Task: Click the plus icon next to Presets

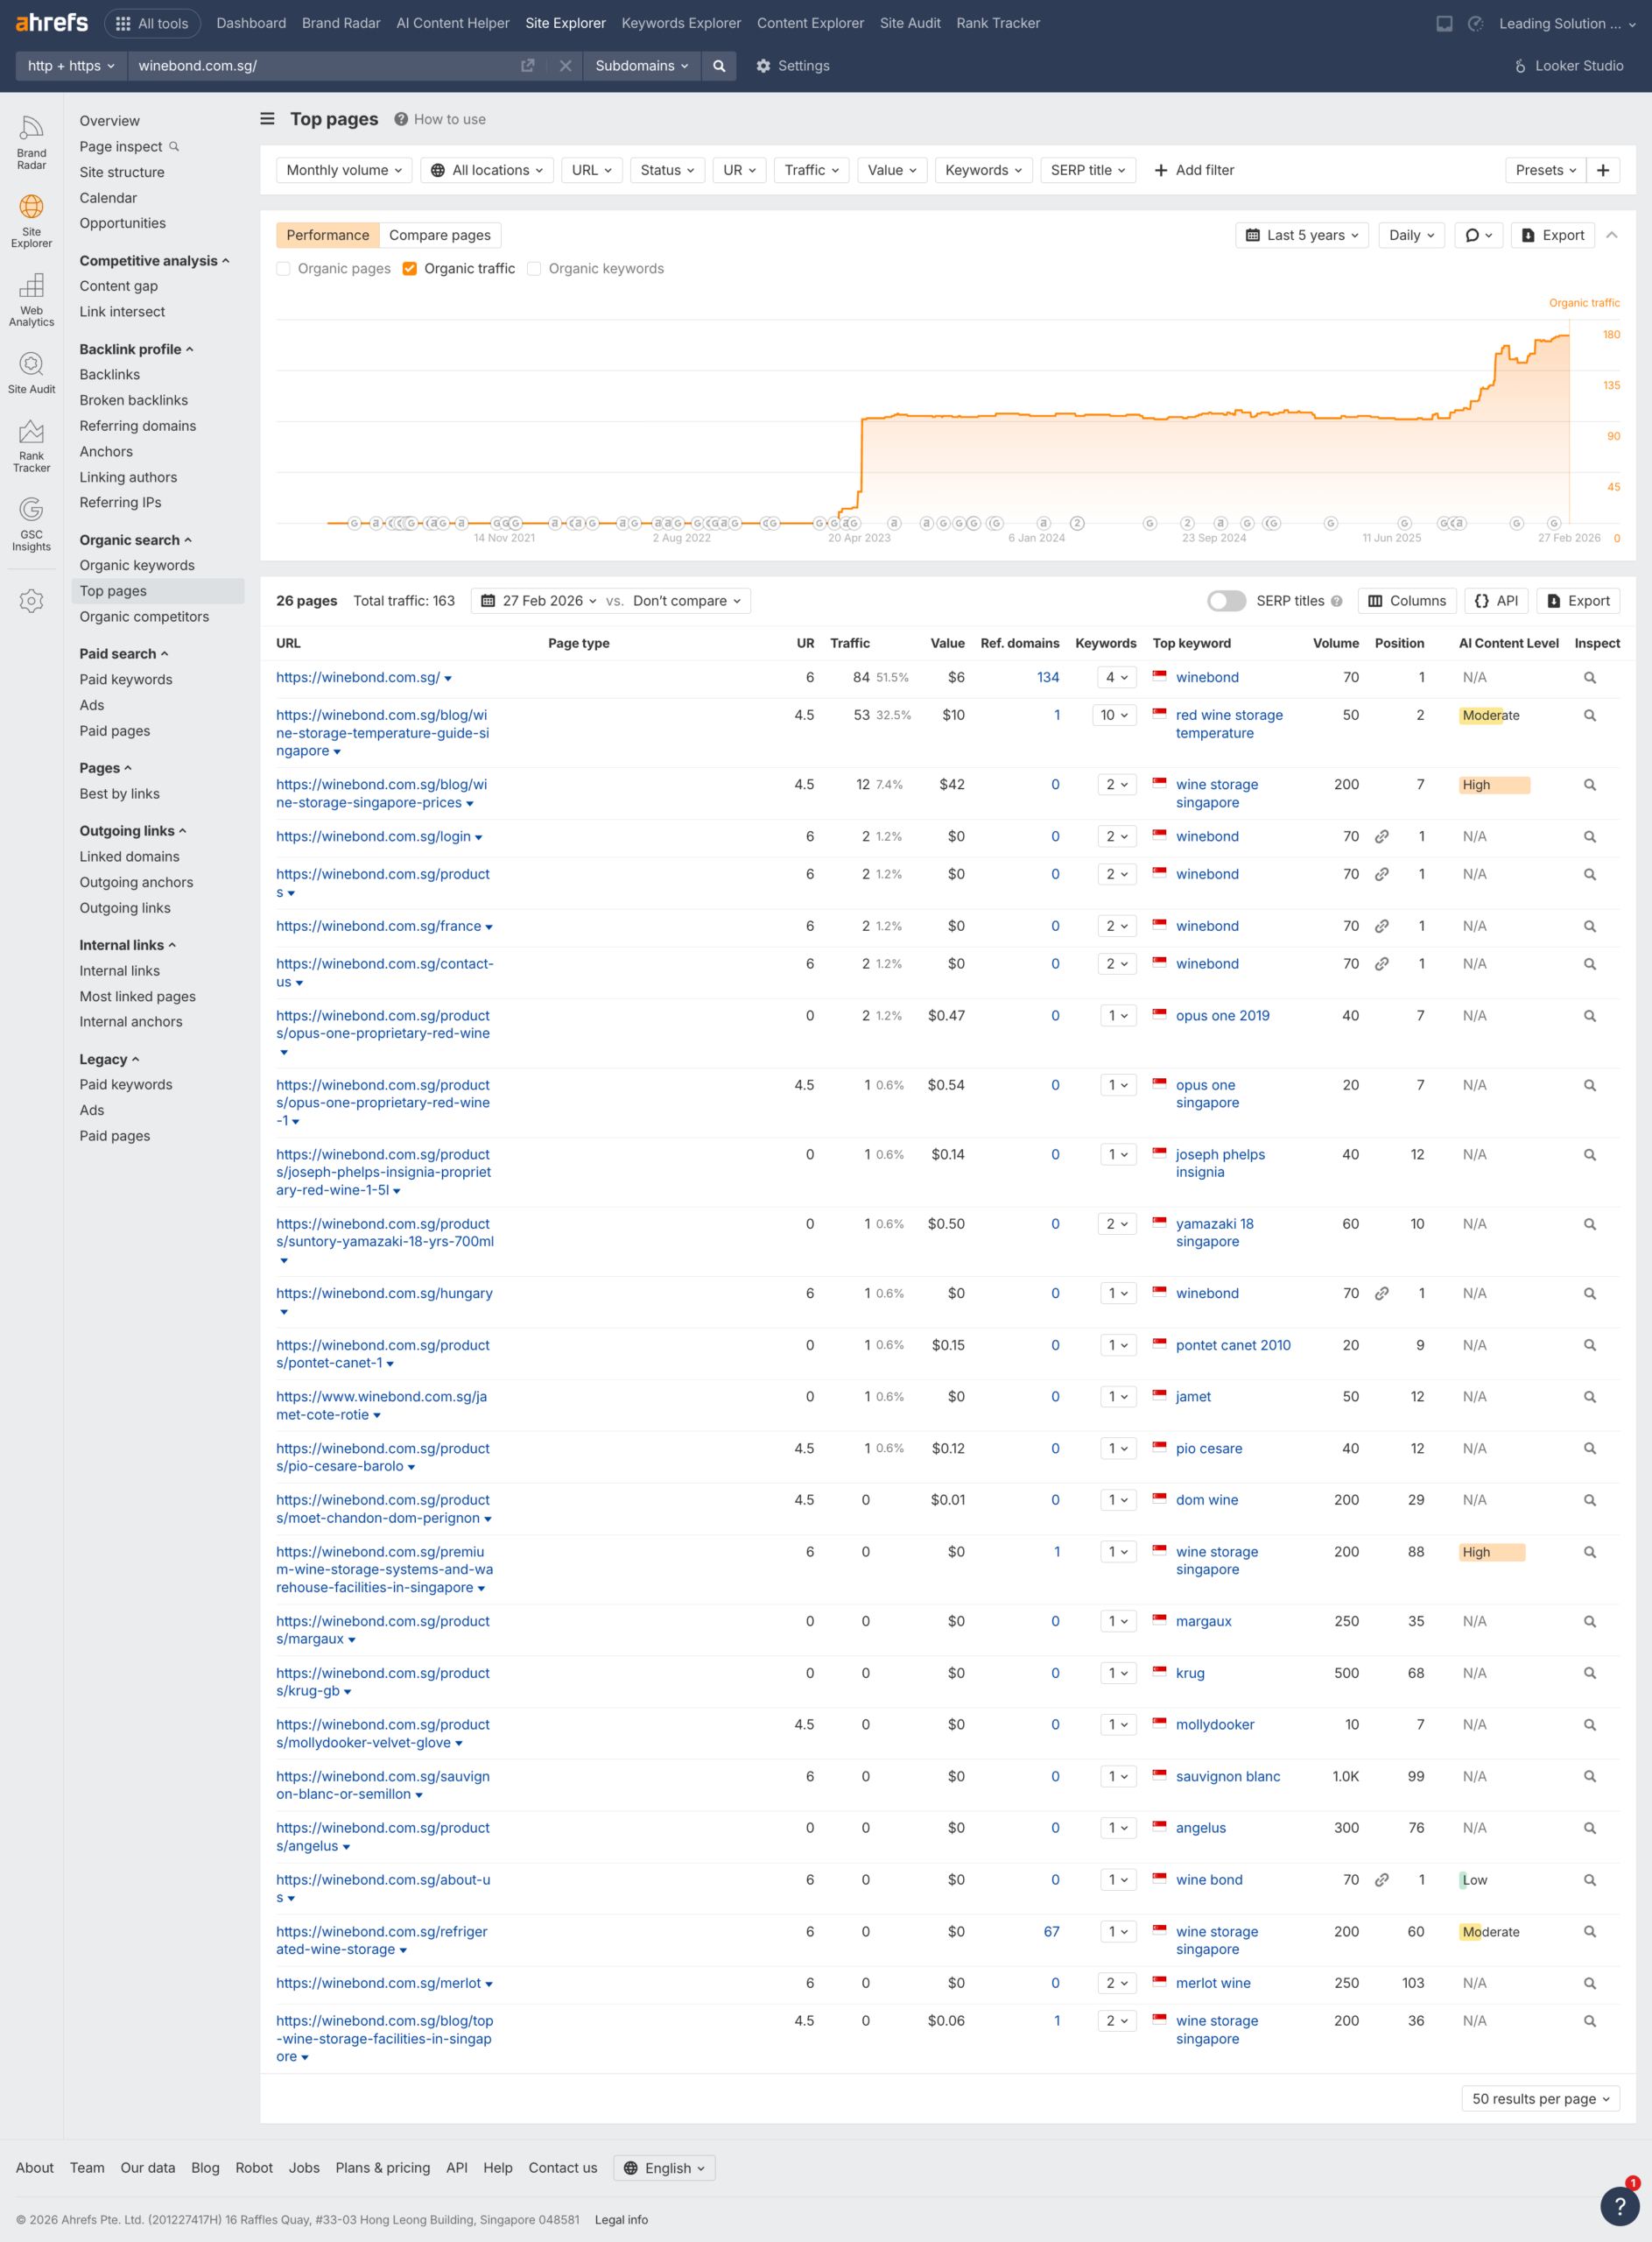Action: point(1602,170)
